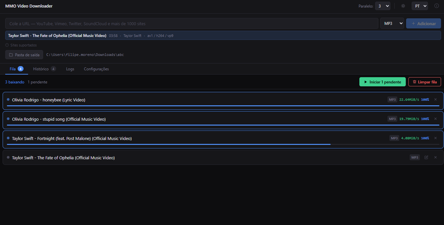This screenshot has height=225, width=444.
Task: Click the 03:58 duration in preview banner
Action: coord(113,36)
